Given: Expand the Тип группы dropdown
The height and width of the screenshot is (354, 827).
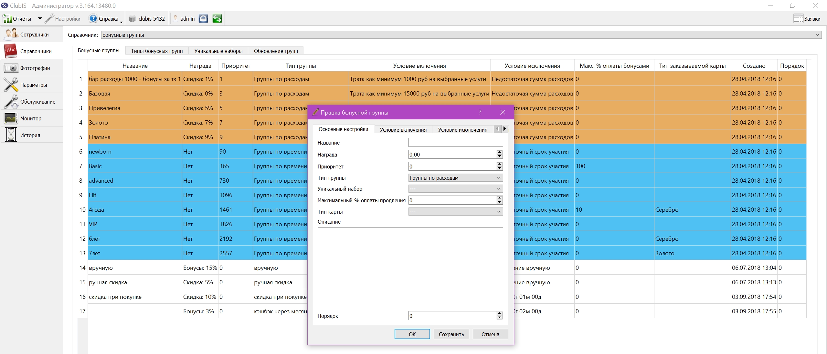Looking at the screenshot, I should click(455, 177).
